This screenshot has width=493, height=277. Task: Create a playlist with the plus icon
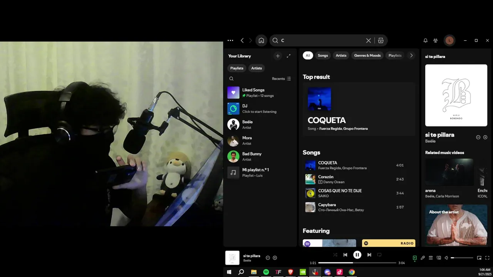(278, 56)
